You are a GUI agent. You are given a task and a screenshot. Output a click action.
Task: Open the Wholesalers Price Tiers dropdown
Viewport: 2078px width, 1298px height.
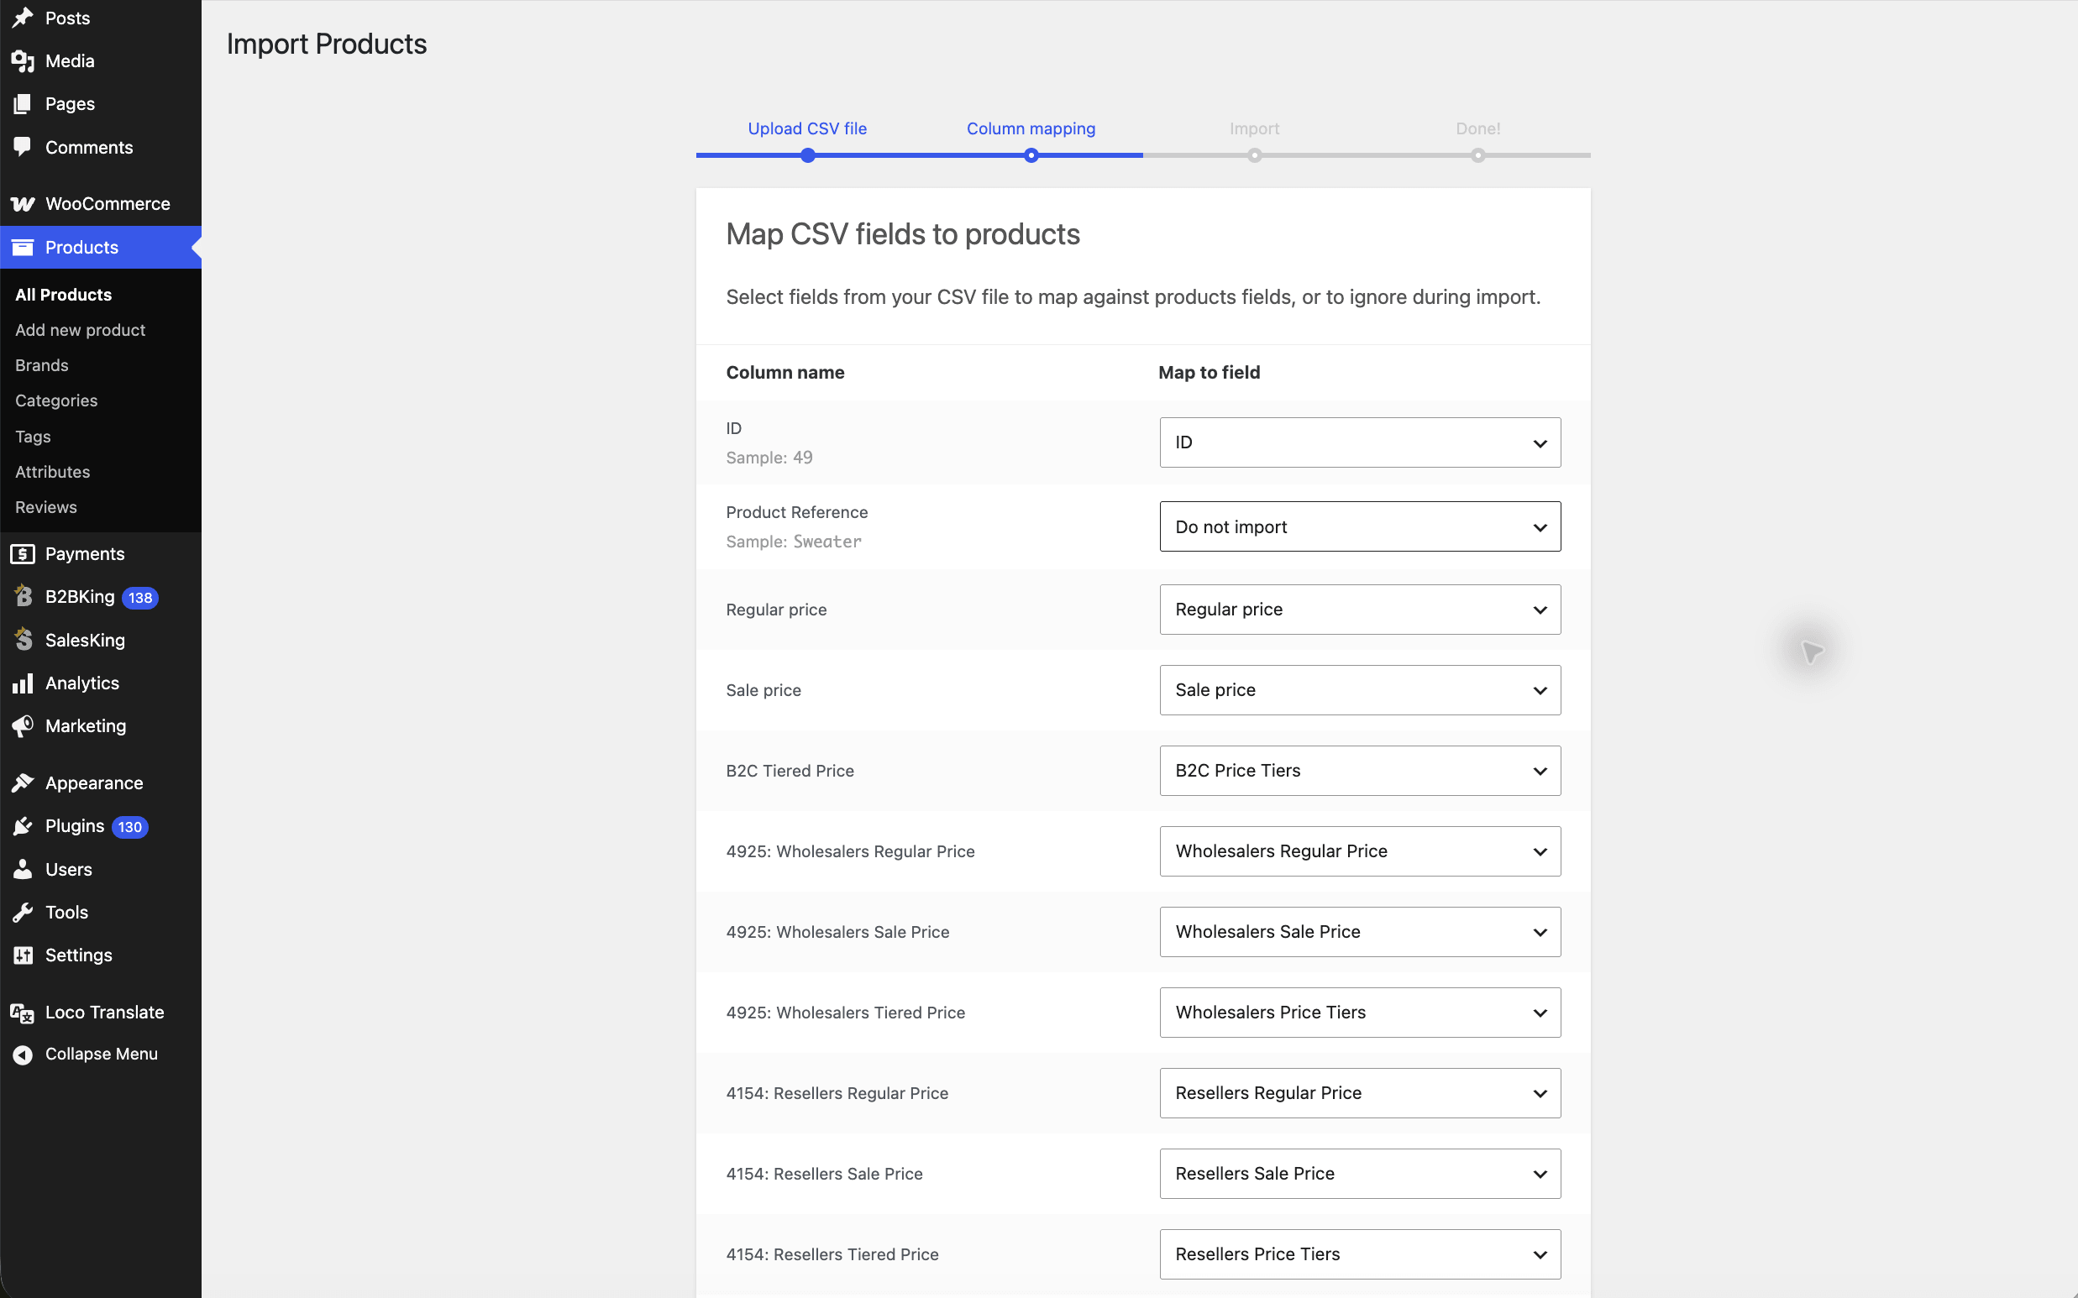pos(1360,1013)
